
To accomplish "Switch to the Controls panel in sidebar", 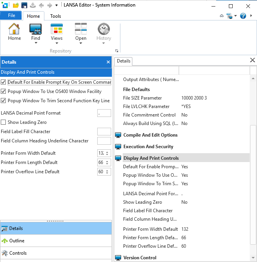I will pyautogui.click(x=18, y=253).
